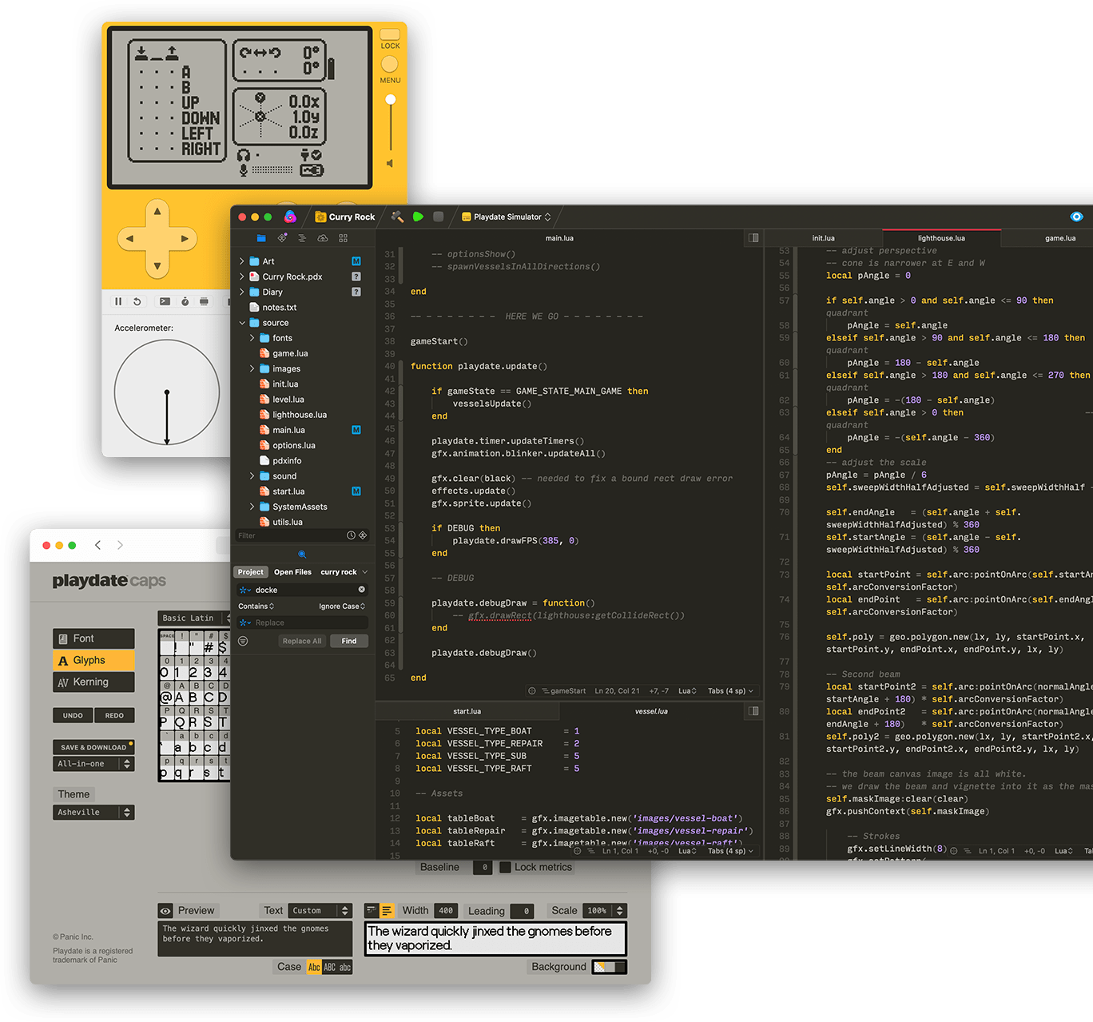The image size is (1093, 1022).
Task: Select the 'Abc' case option
Action: (314, 967)
